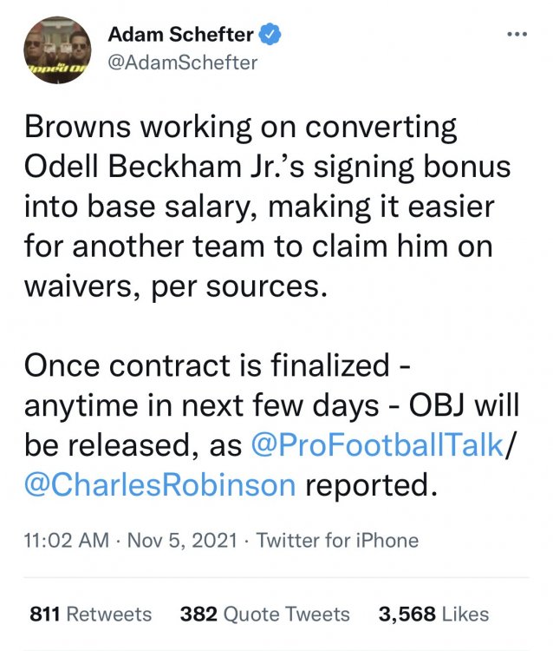Click the '811' retweet count number
This screenshot has height=651, width=553.
45,614
